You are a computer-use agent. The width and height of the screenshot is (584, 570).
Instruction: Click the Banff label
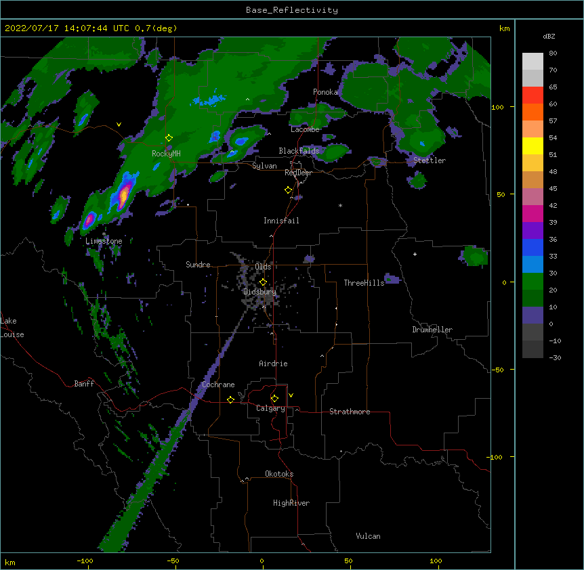coord(84,384)
